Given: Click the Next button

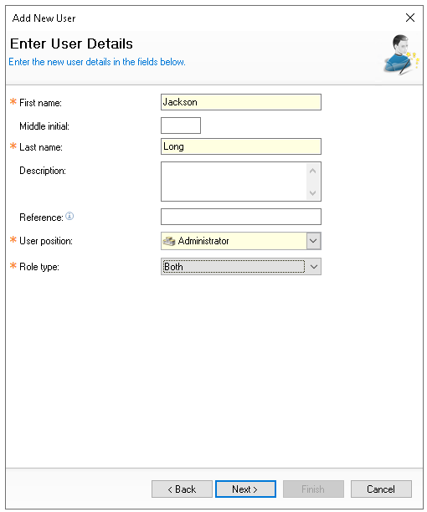Looking at the screenshot, I should click(245, 489).
